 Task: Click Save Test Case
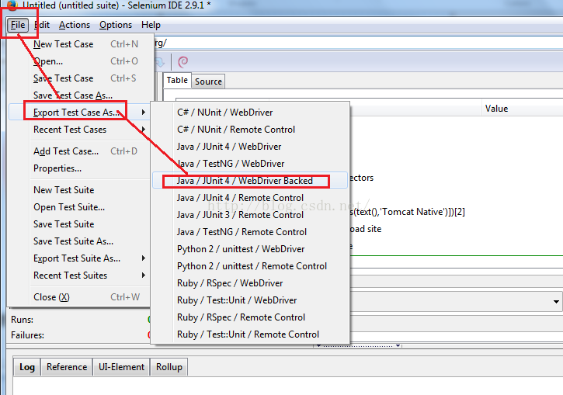point(81,78)
